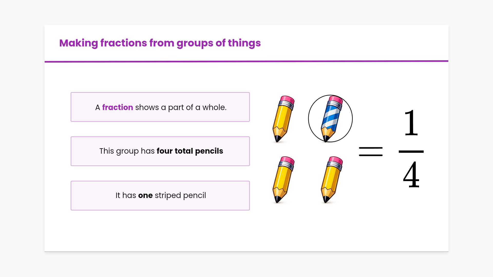Click the pink eraser of the bottom-right pencil
The height and width of the screenshot is (277, 493).
[336, 160]
